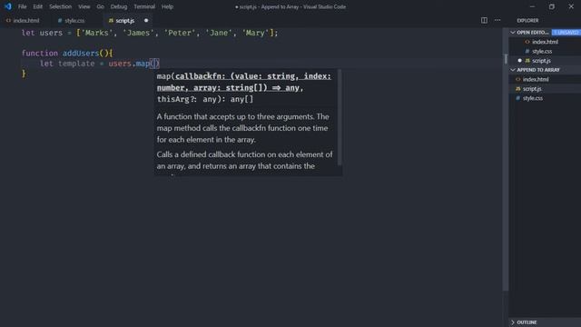Open index.html under Open Editors
Image resolution: width=581 pixels, height=327 pixels.
[545, 42]
